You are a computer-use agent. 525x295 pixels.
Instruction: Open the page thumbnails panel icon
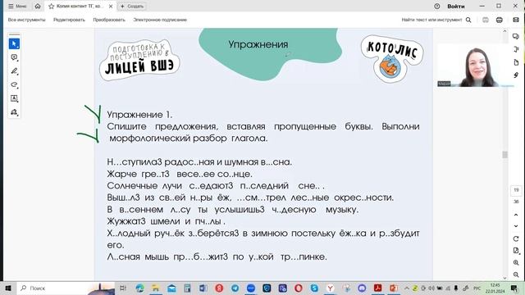point(516,62)
